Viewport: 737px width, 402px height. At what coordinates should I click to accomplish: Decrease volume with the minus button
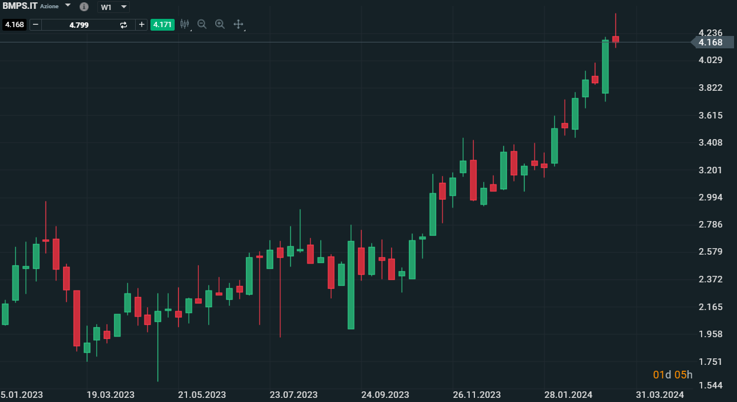35,25
